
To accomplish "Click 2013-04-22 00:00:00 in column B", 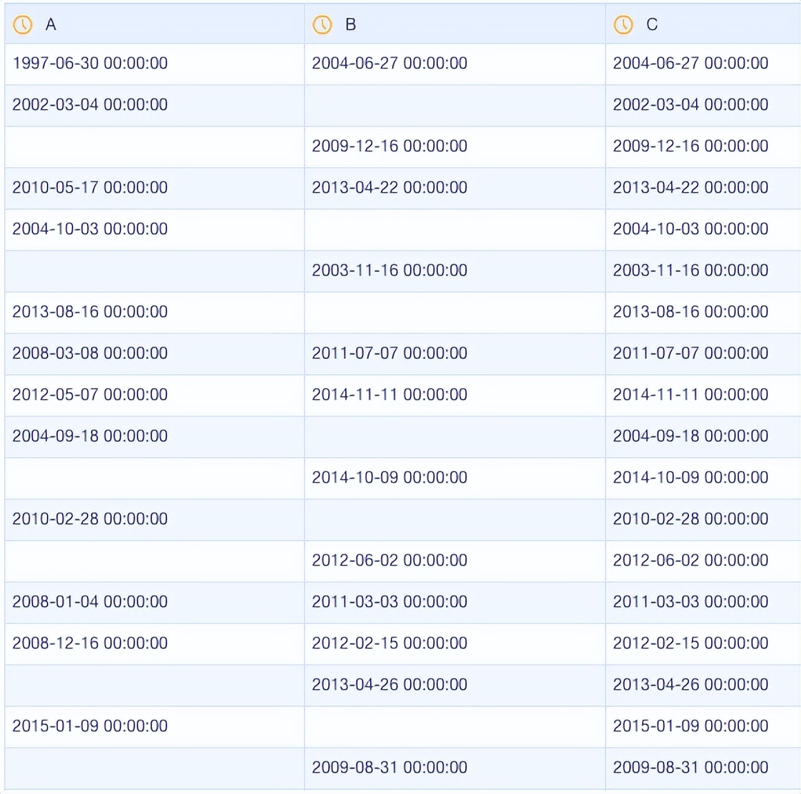I will [x=389, y=188].
